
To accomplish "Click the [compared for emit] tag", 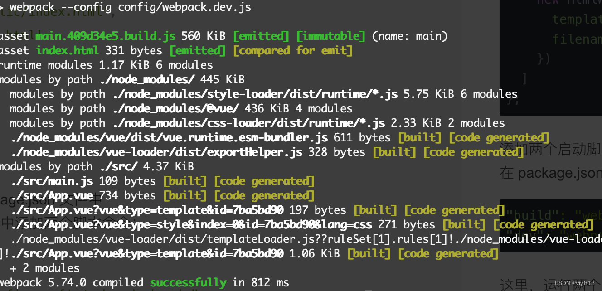I will (292, 50).
